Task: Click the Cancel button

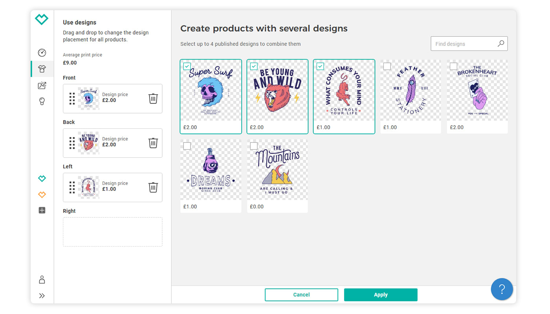Action: (x=301, y=295)
